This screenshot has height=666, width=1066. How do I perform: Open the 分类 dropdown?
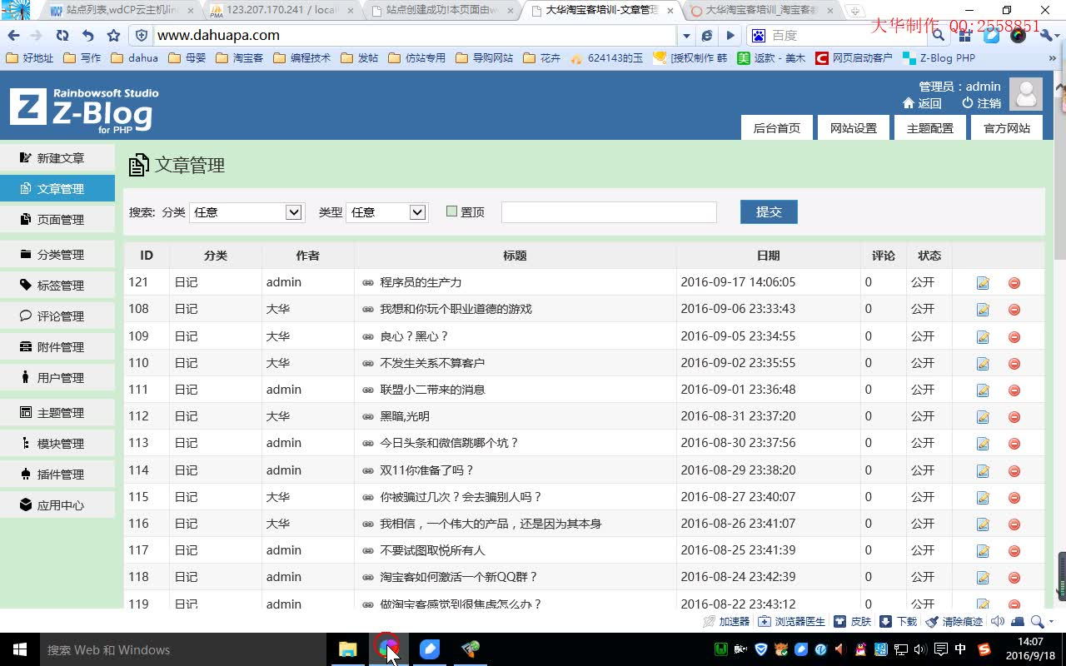click(x=246, y=212)
